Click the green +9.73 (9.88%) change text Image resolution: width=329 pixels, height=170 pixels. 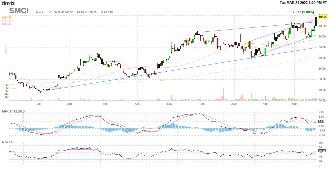click(x=303, y=12)
